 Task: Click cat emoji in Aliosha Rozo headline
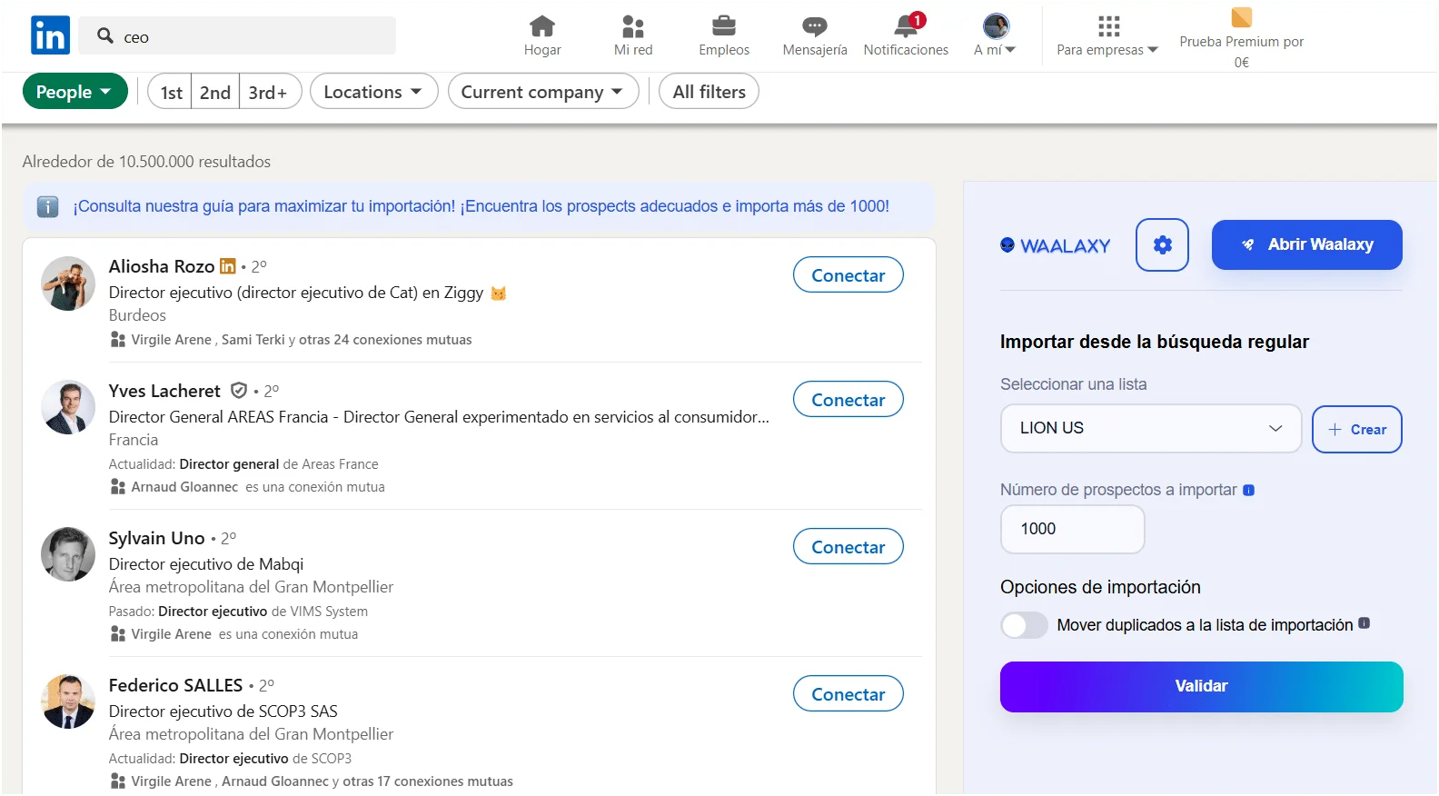[498, 293]
